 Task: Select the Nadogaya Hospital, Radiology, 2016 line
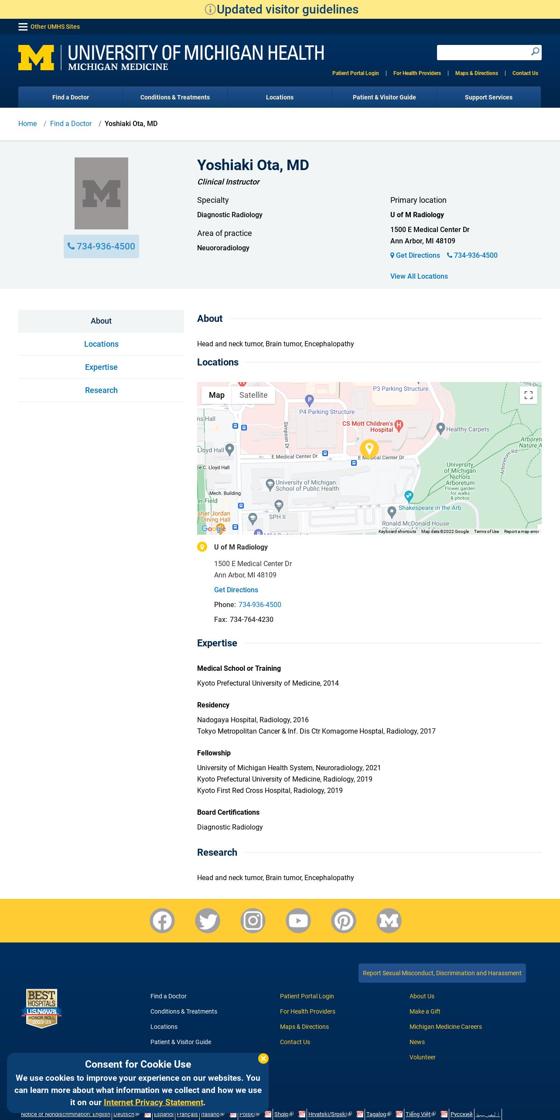[253, 720]
